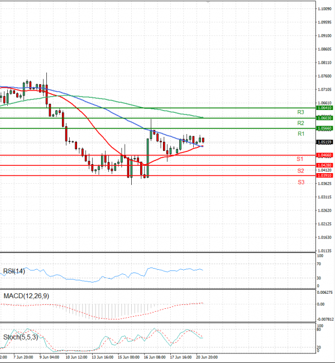Click the 1.09100 price axis value
Image resolution: width=335 pixels, height=363 pixels.
(x=325, y=36)
